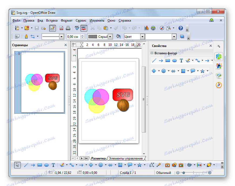Open the Правка menu
The height and width of the screenshot is (186, 235).
pyautogui.click(x=29, y=21)
